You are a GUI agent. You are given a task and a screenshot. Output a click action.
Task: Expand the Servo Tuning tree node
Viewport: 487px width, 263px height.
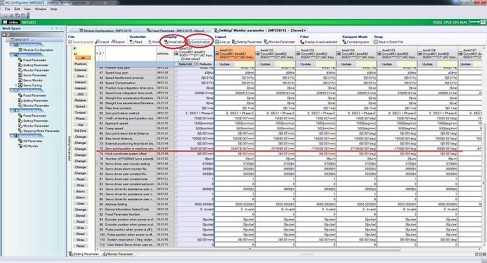16,85
